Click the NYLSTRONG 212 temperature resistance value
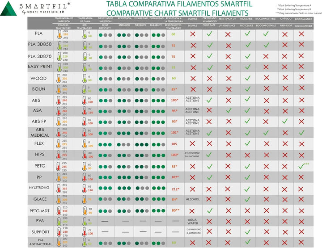This screenshot has width=322, height=248. click(x=176, y=189)
